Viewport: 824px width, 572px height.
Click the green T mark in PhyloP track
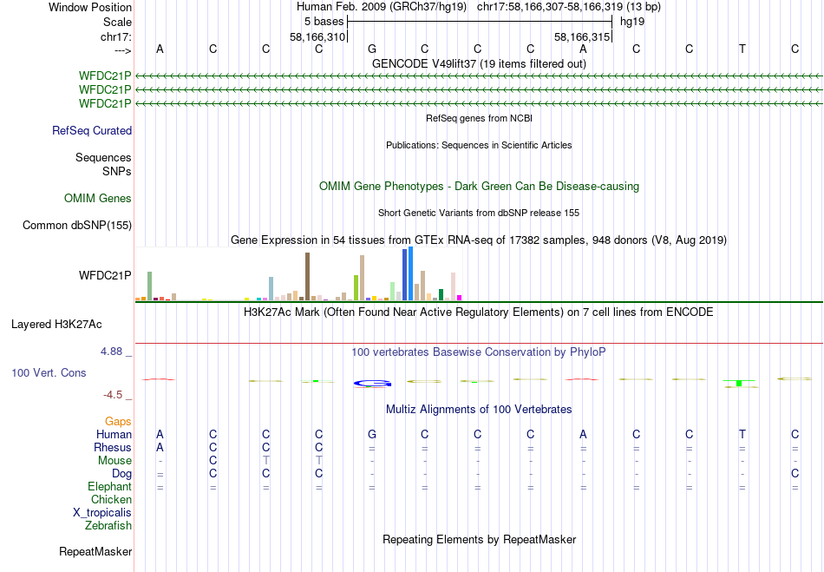[739, 383]
